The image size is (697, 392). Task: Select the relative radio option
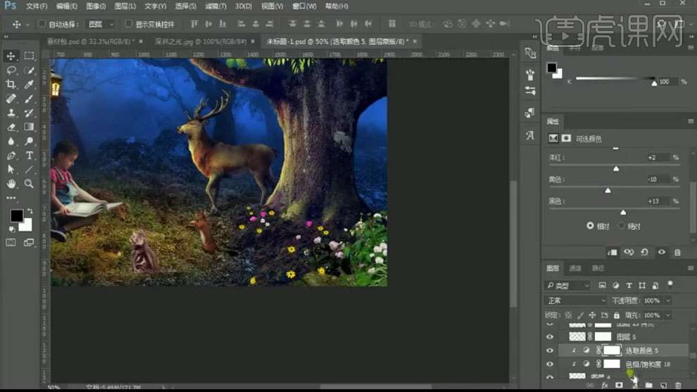[x=590, y=226]
